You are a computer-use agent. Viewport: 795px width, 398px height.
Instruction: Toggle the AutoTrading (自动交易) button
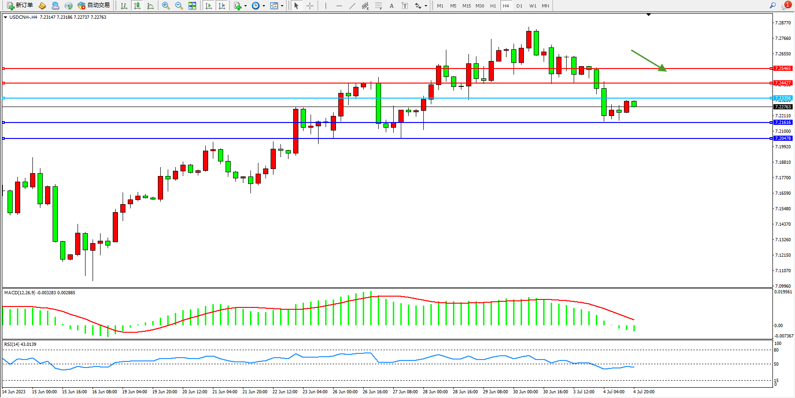coord(94,6)
